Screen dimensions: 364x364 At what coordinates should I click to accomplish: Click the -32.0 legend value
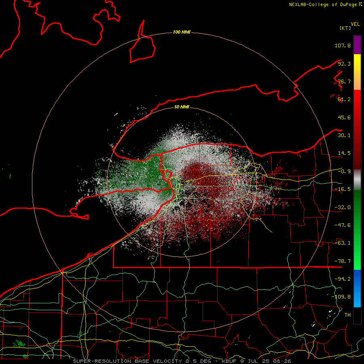[343, 207]
